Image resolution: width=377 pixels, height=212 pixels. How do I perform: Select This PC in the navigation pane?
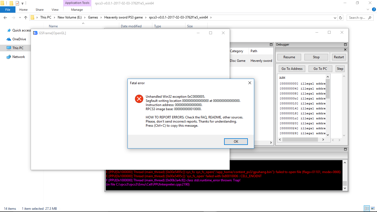tap(15, 48)
